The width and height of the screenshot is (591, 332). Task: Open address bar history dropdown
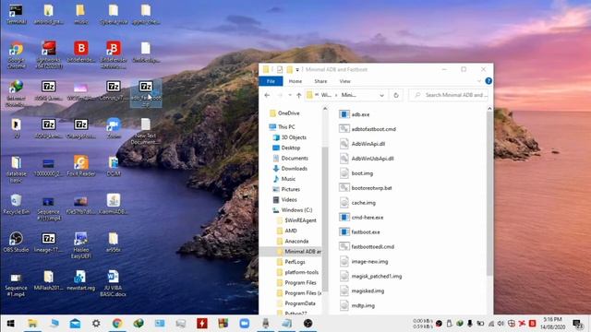point(381,95)
